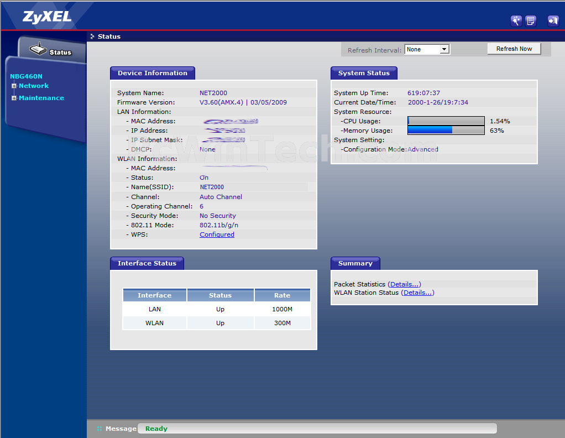Click the System Up Time value 619:07:37
Screen dimensions: 565x438
pos(423,93)
